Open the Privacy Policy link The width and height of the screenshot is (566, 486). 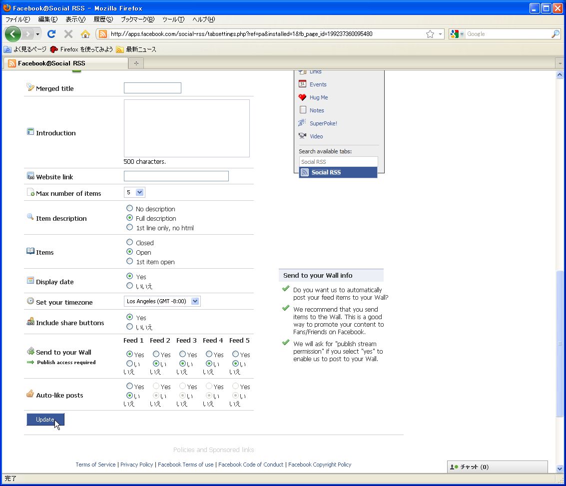tap(137, 465)
